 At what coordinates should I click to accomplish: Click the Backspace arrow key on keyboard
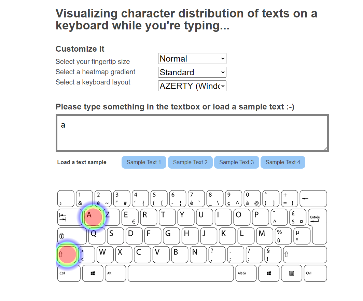click(x=313, y=198)
